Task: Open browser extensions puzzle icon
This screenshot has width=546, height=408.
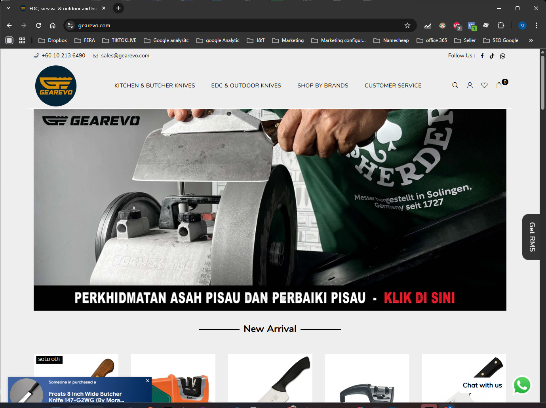Action: [x=501, y=25]
